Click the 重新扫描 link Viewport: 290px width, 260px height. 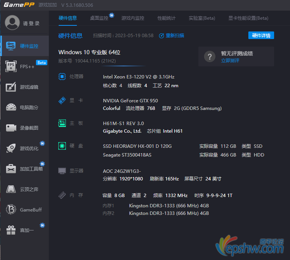(175, 36)
